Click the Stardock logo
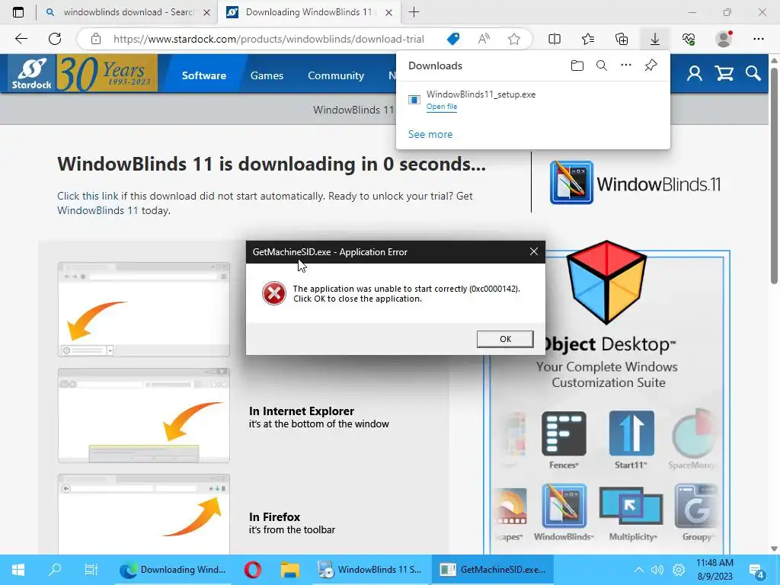The height and width of the screenshot is (585, 780). pyautogui.click(x=32, y=74)
